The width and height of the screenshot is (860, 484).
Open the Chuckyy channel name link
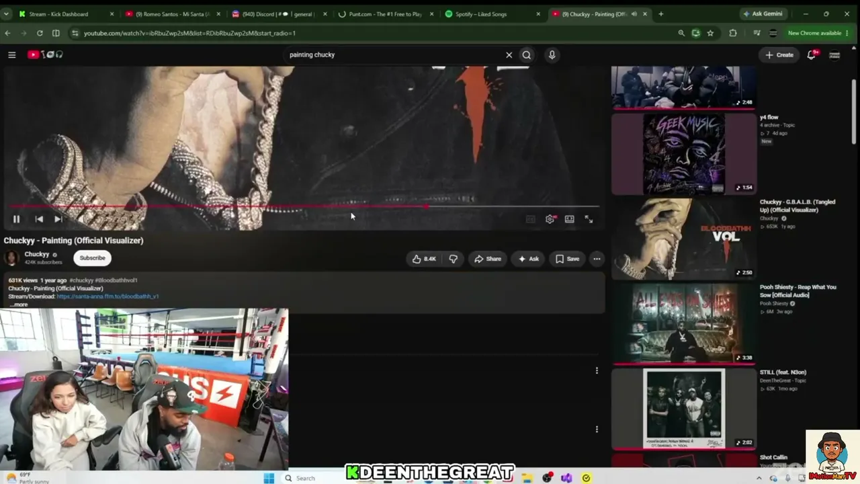coord(37,254)
